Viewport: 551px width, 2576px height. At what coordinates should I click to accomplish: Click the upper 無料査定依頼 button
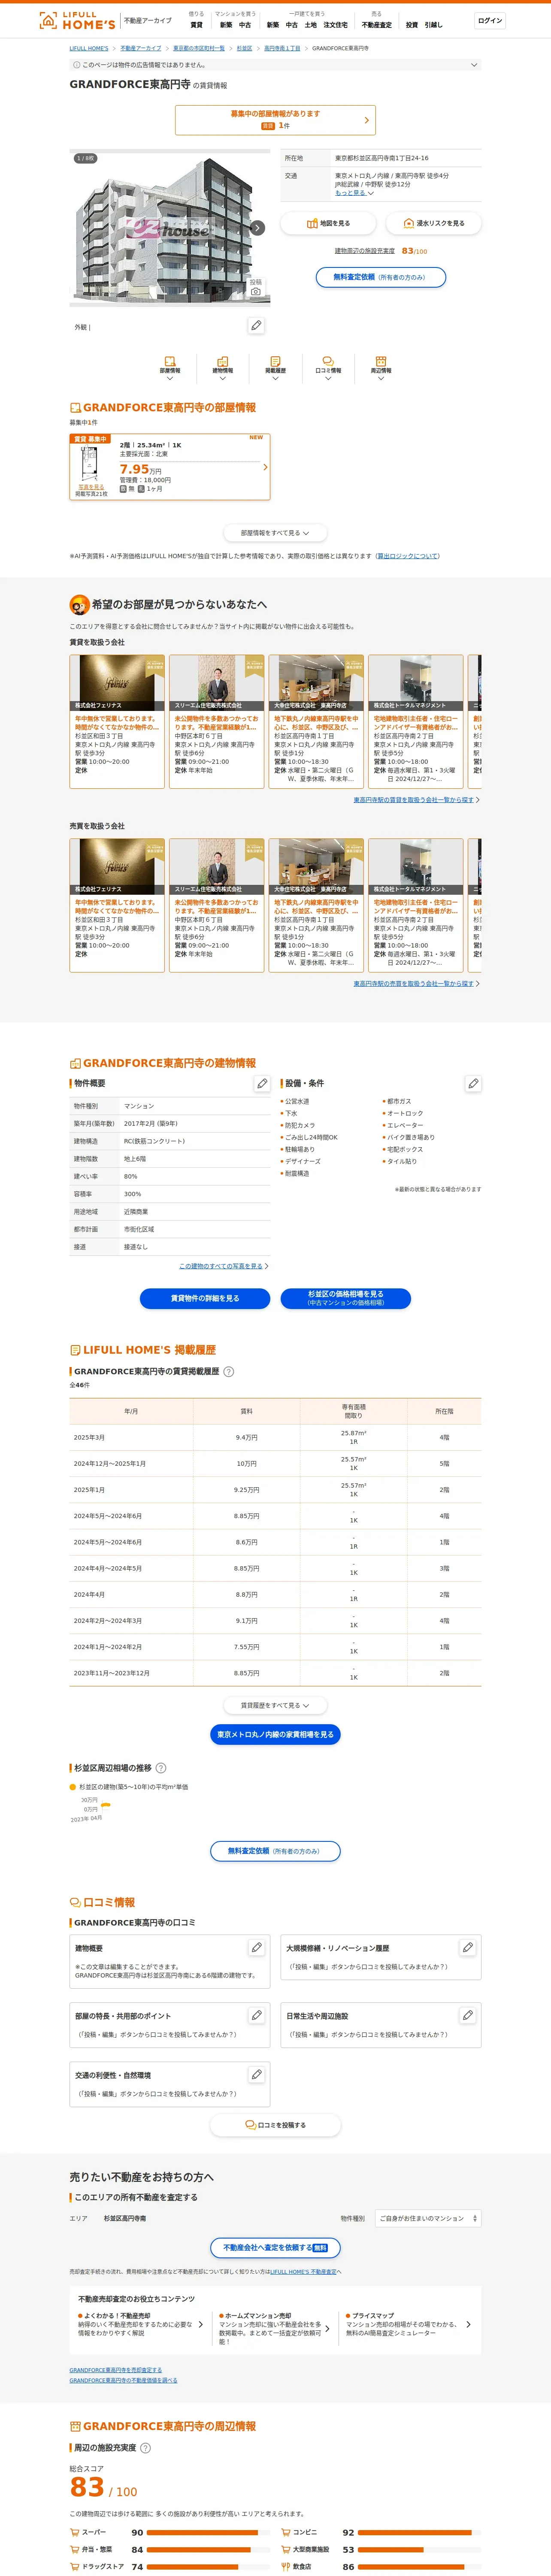[x=380, y=277]
